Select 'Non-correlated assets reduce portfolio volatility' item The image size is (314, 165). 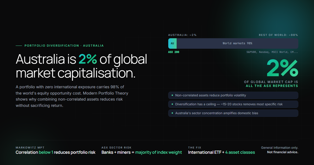coord(233,95)
